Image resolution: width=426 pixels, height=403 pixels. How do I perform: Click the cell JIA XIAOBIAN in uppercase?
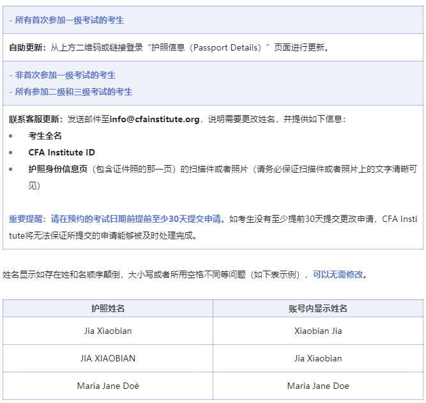click(108, 358)
